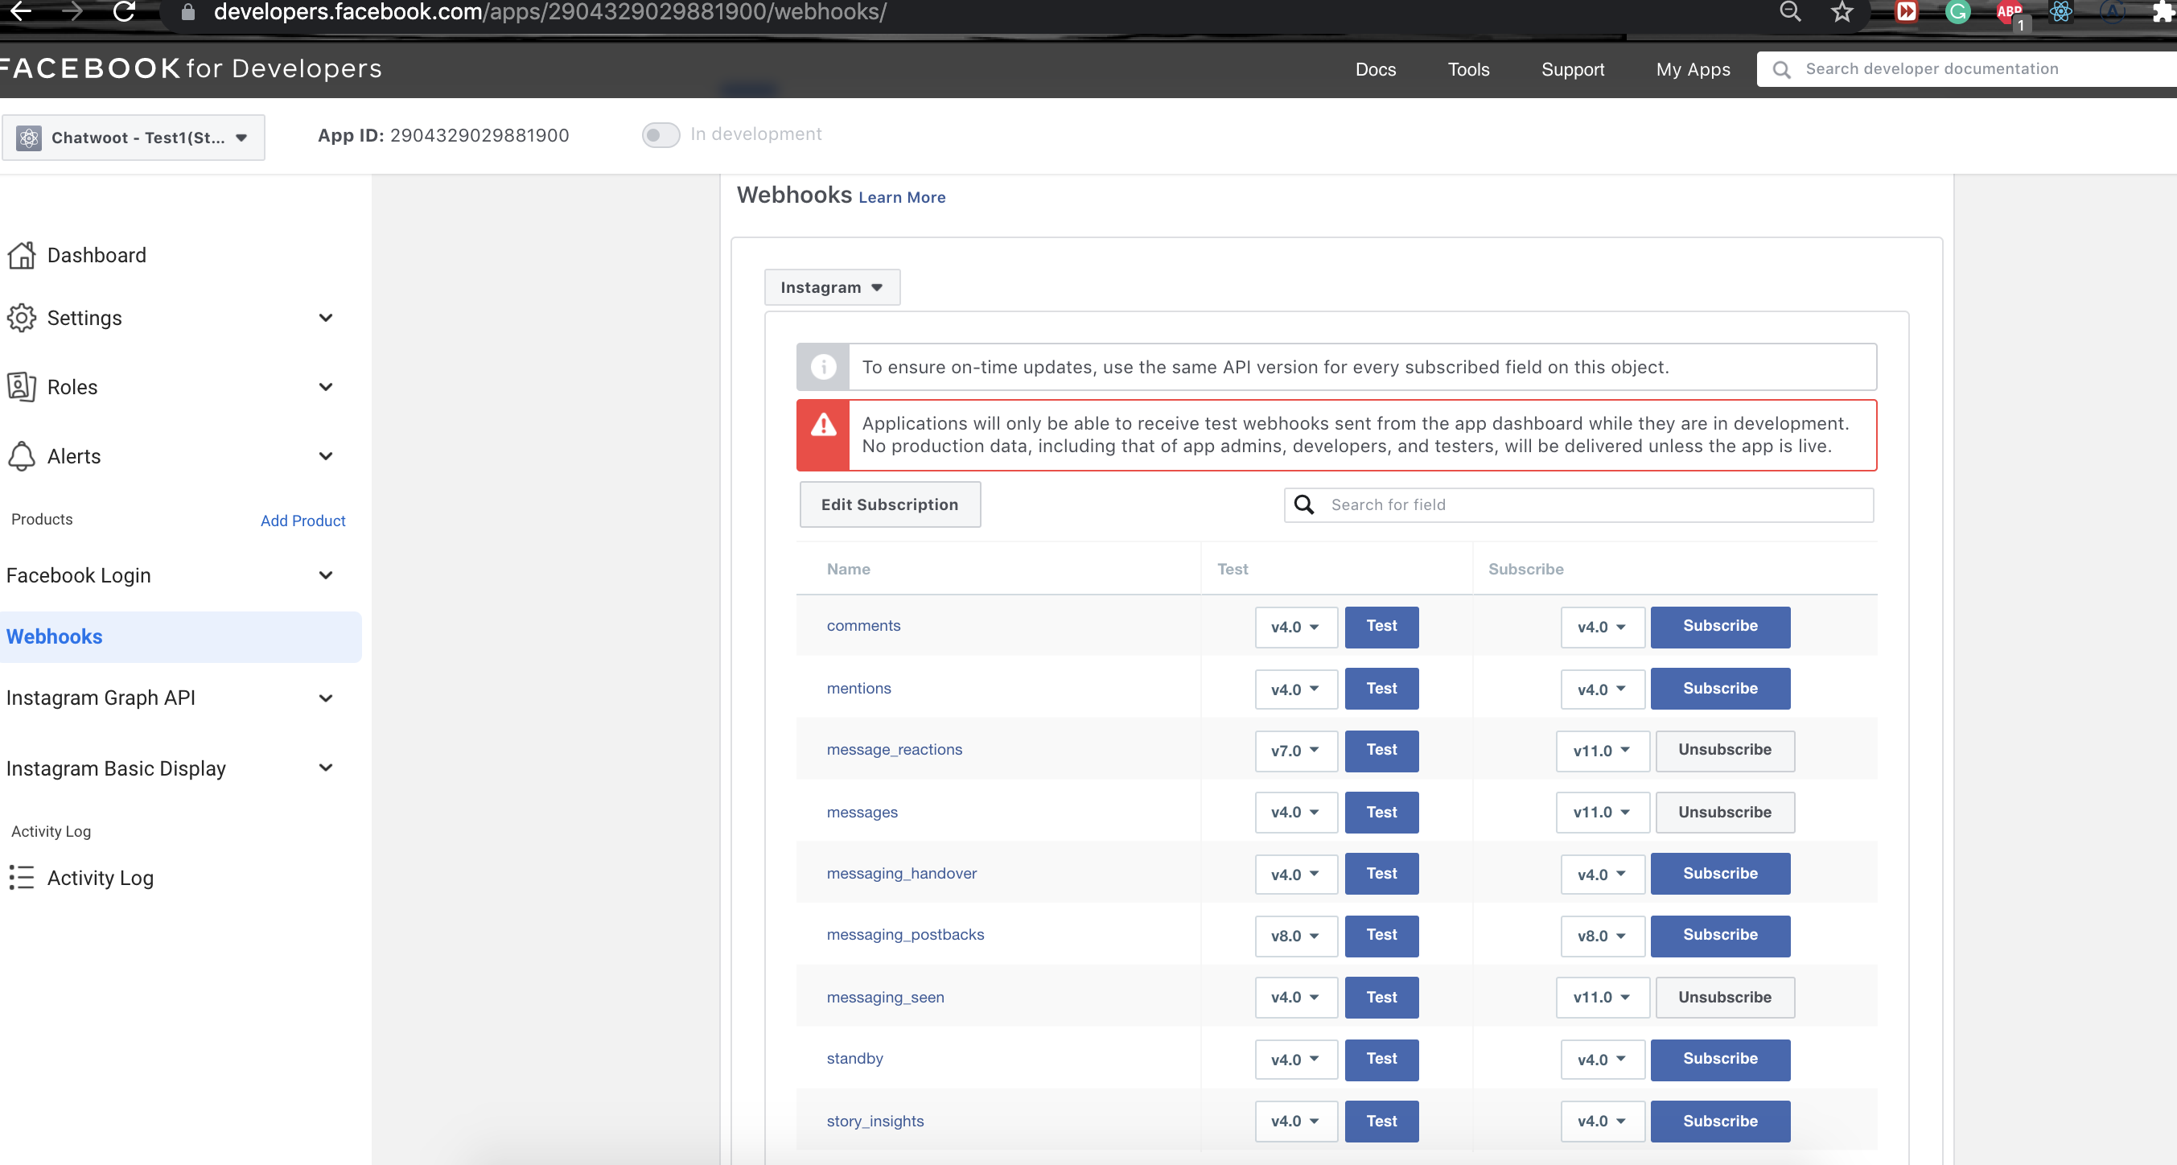Click the Edit Subscription button
This screenshot has width=2177, height=1165.
pyautogui.click(x=889, y=504)
